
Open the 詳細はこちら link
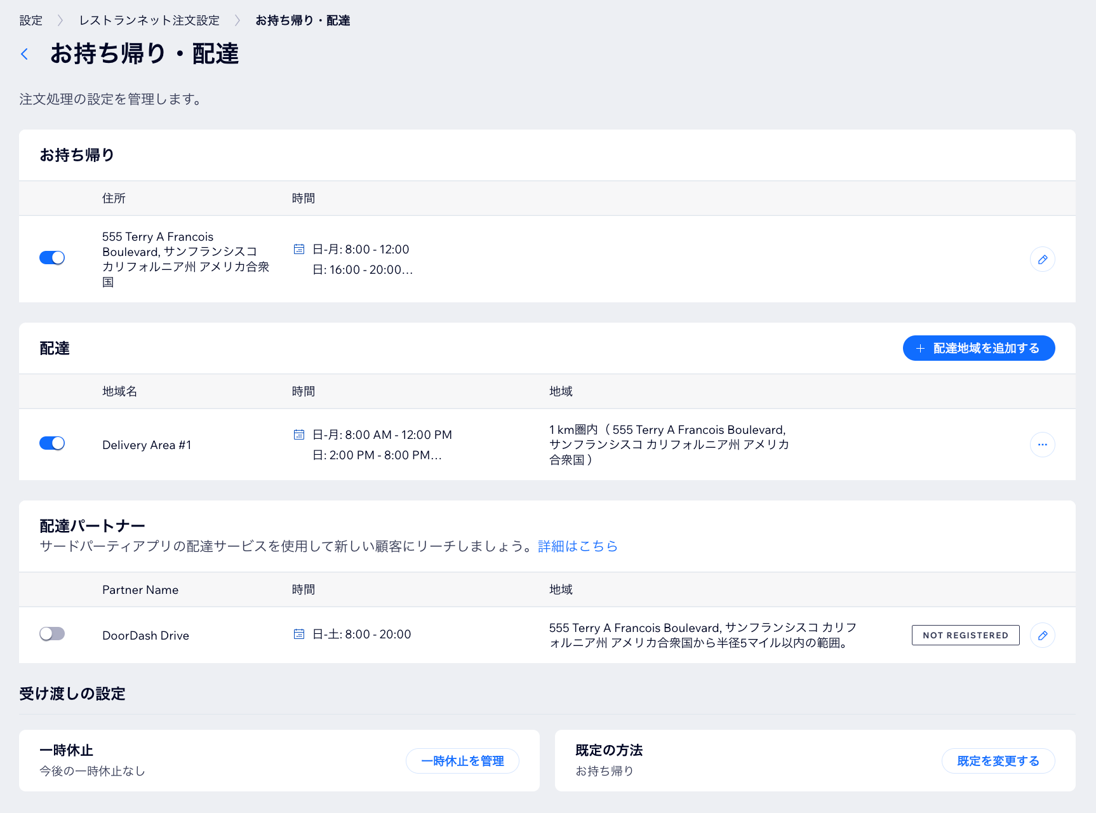pyautogui.click(x=577, y=546)
